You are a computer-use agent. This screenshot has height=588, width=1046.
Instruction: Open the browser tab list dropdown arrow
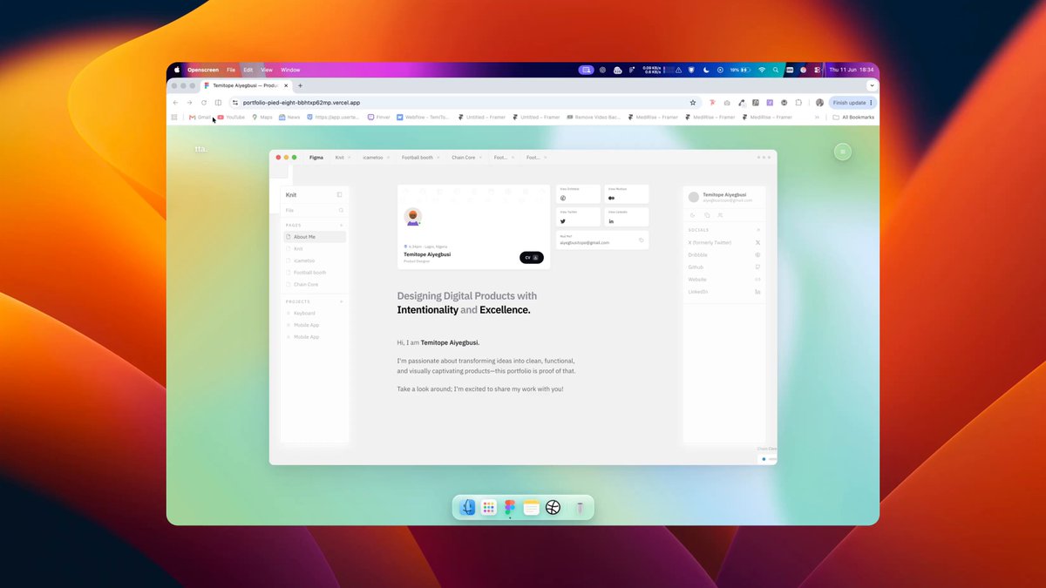pos(872,85)
